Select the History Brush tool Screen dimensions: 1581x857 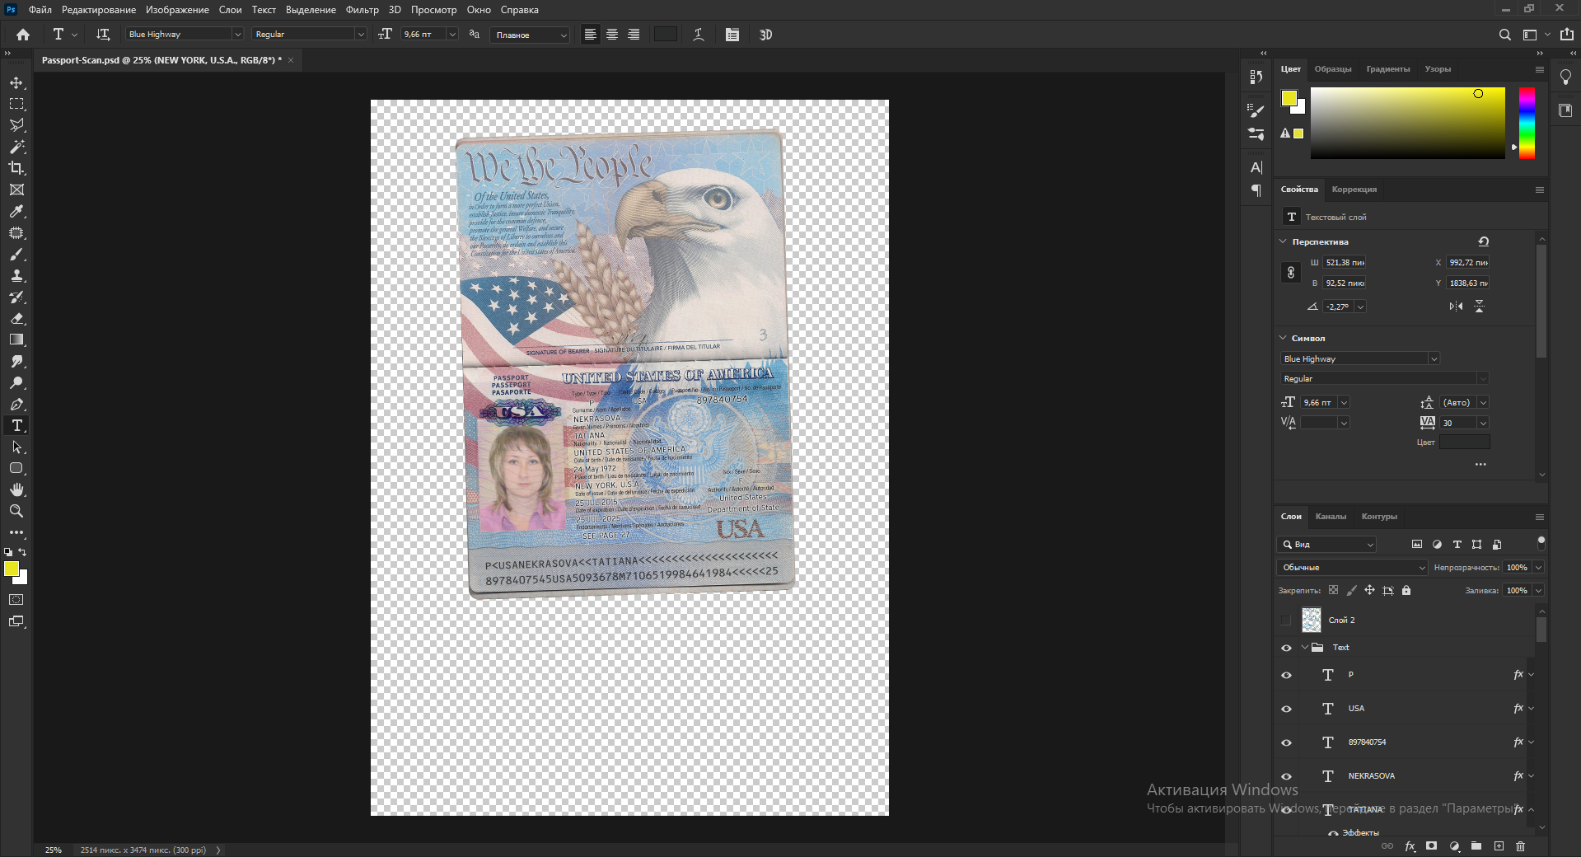click(x=16, y=297)
